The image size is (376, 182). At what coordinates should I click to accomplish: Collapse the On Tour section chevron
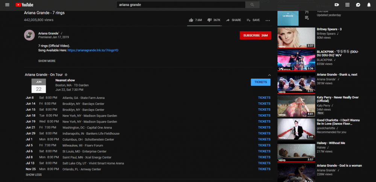point(269,75)
